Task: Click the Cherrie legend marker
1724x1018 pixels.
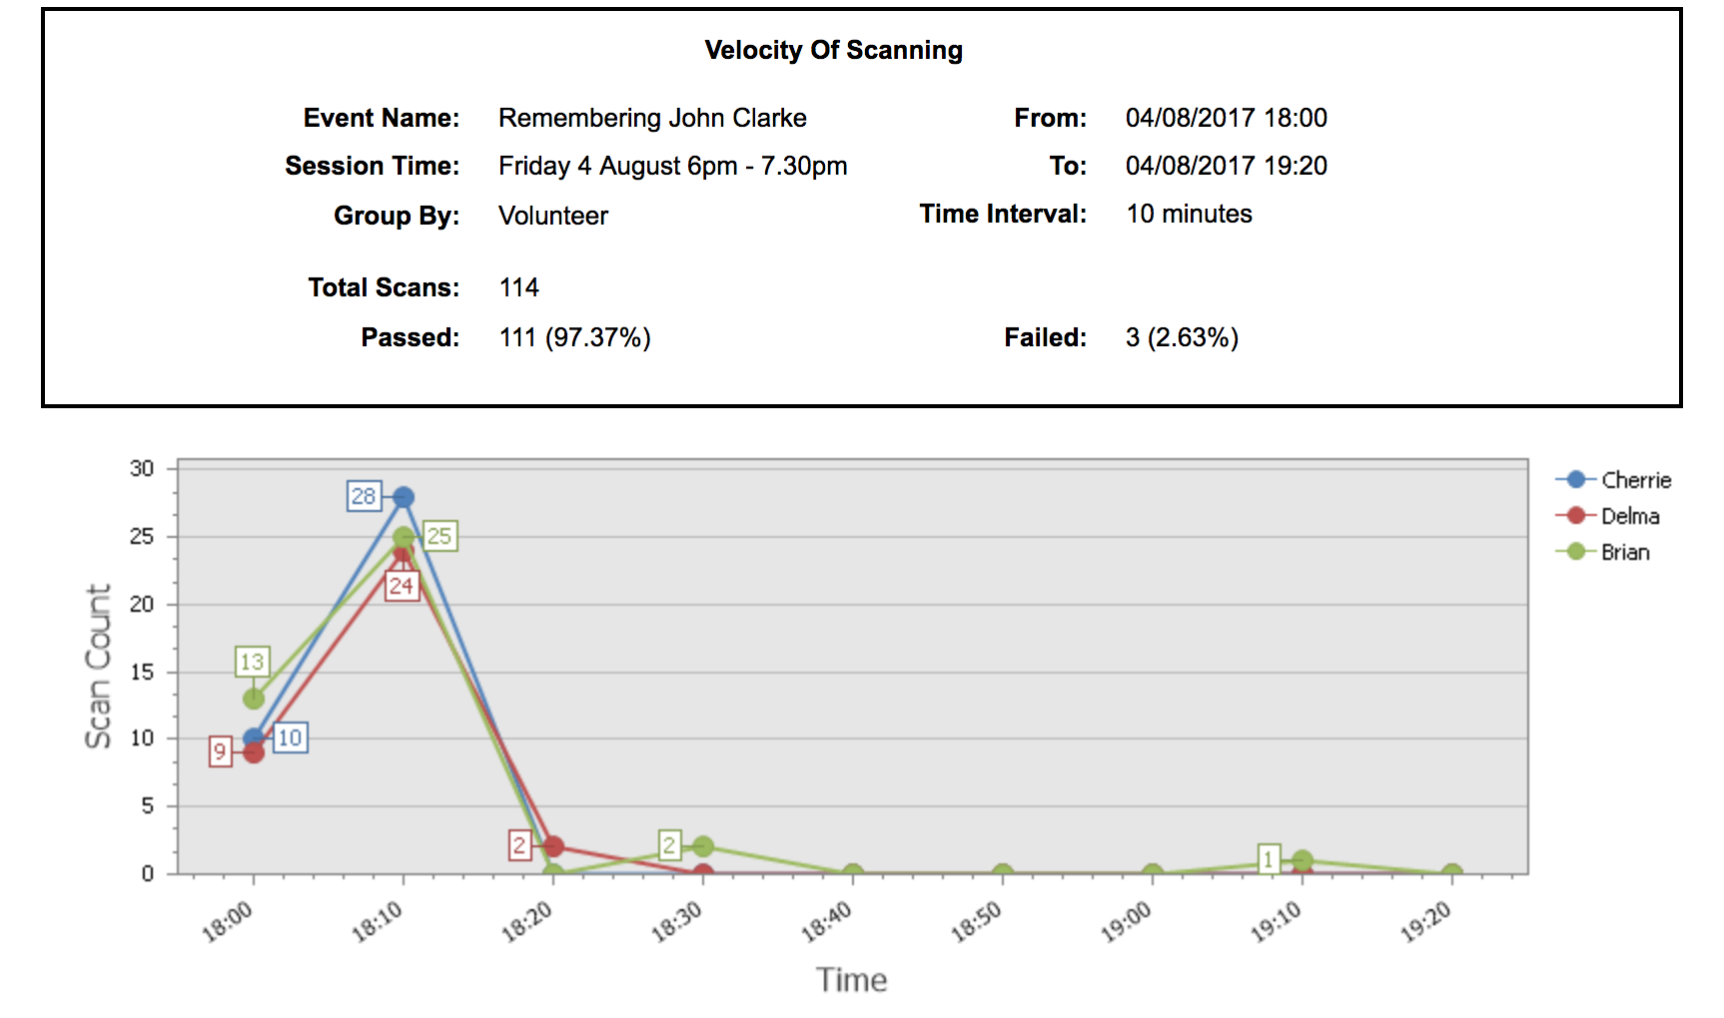Action: pos(1575,480)
